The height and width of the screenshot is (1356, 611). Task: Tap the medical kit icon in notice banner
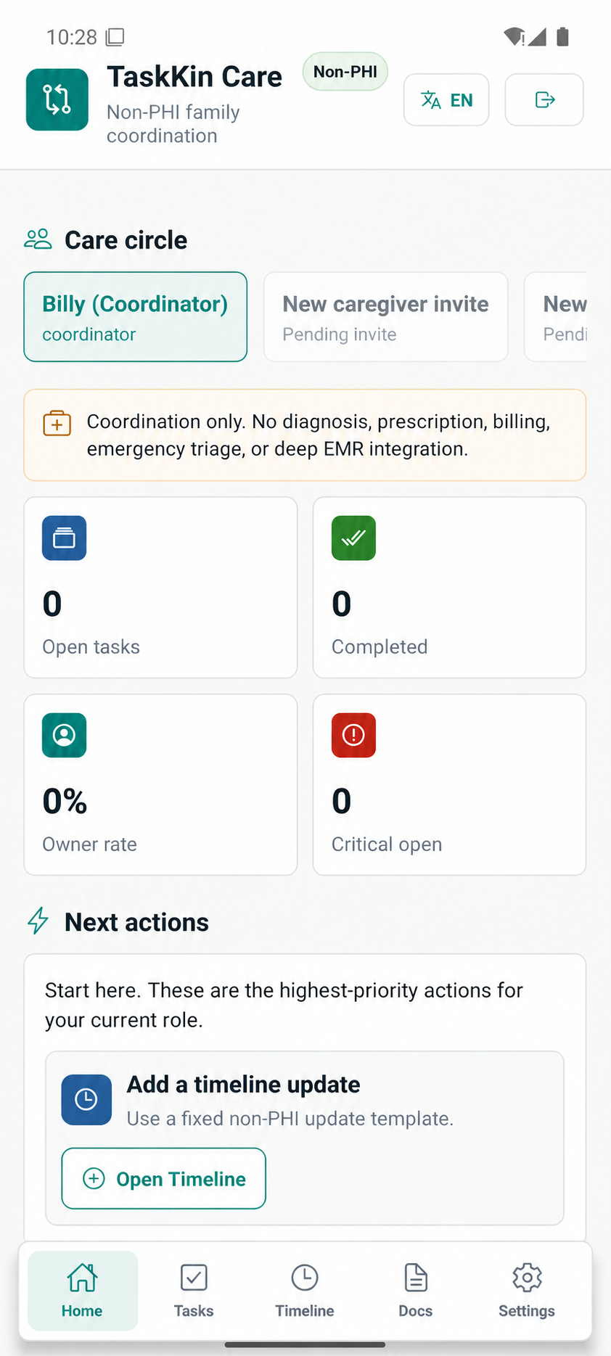[x=57, y=423]
